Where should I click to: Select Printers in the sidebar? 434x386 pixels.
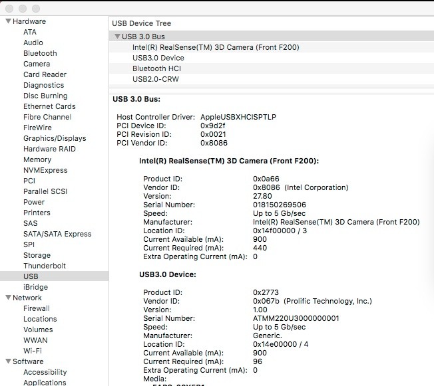point(37,213)
